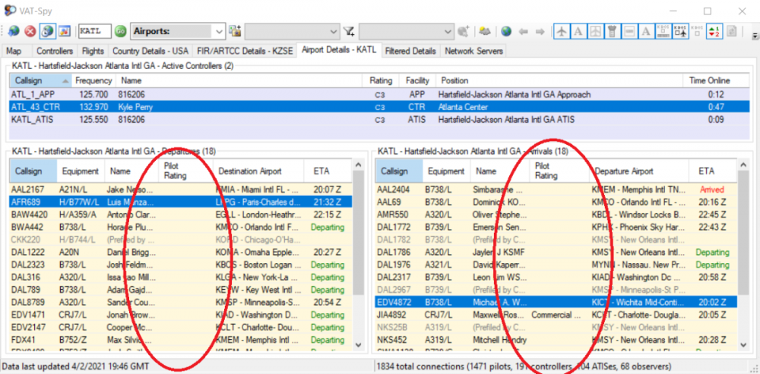Click the KATL airport code input field
Viewport: 760px width, 374px height.
[x=93, y=31]
